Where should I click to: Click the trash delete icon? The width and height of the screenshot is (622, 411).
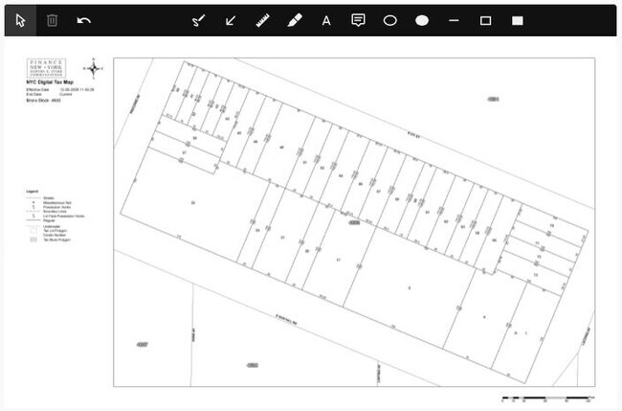click(x=53, y=20)
